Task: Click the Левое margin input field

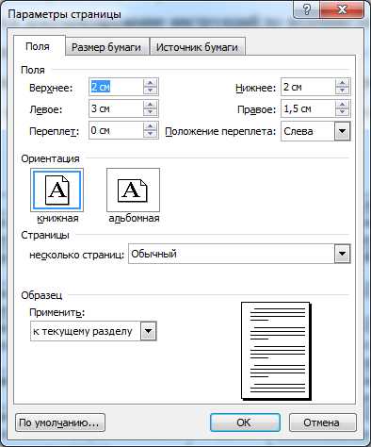Action: click(116, 108)
